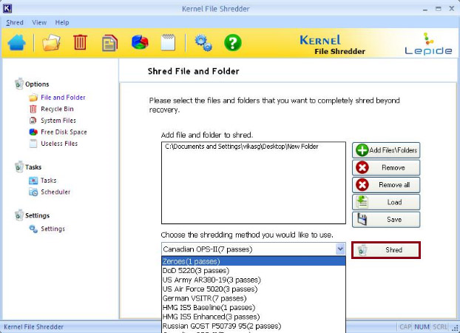Open Settings item under Settings group
Viewport: 460px width, 333px height.
tap(53, 229)
